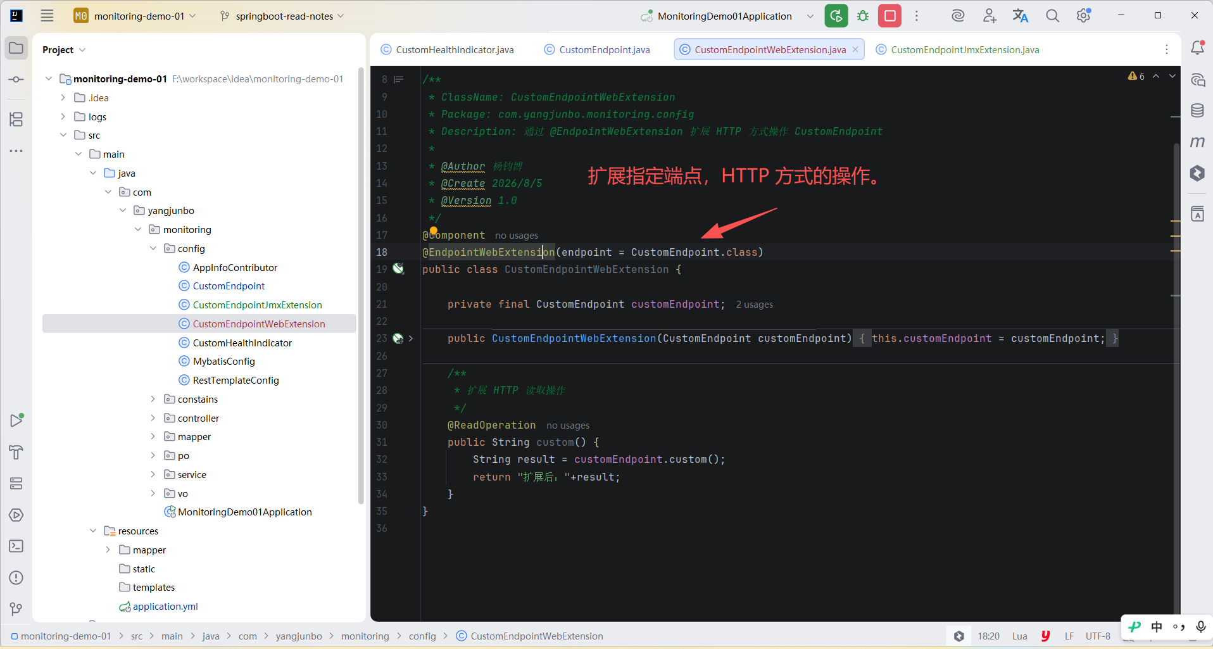Click the autowired gutter icon on line 23

coord(398,338)
